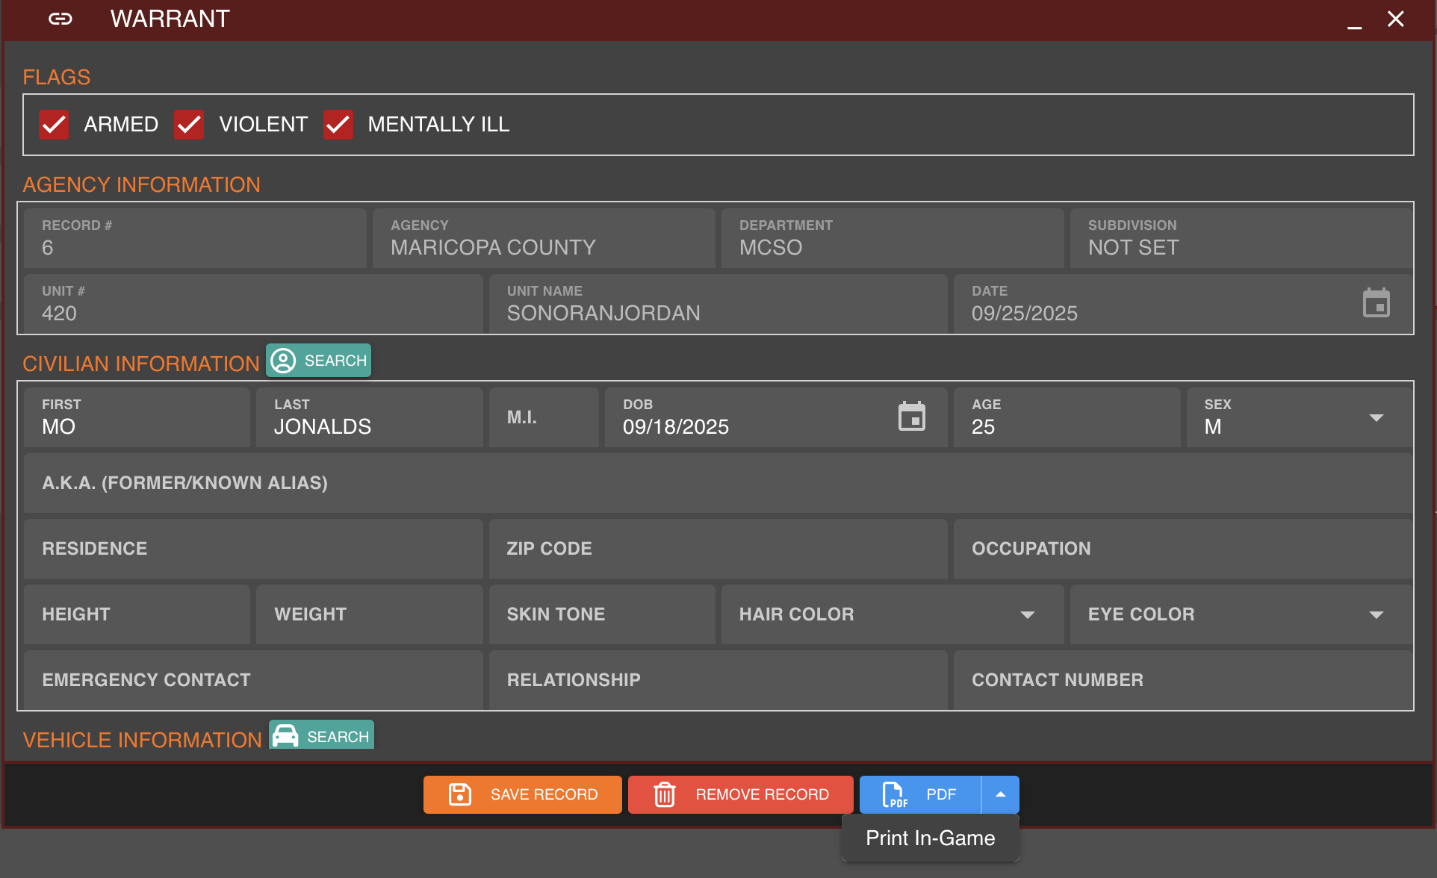The width and height of the screenshot is (1437, 878).
Task: Expand the SEX dropdown
Action: pos(1376,418)
